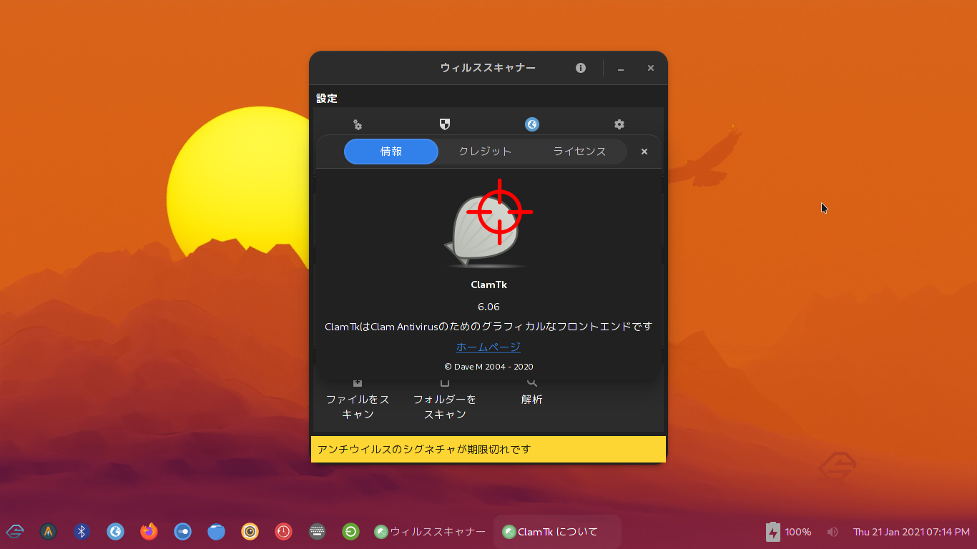The height and width of the screenshot is (549, 977).
Task: Click the volume speaker tray icon
Action: tap(833, 532)
